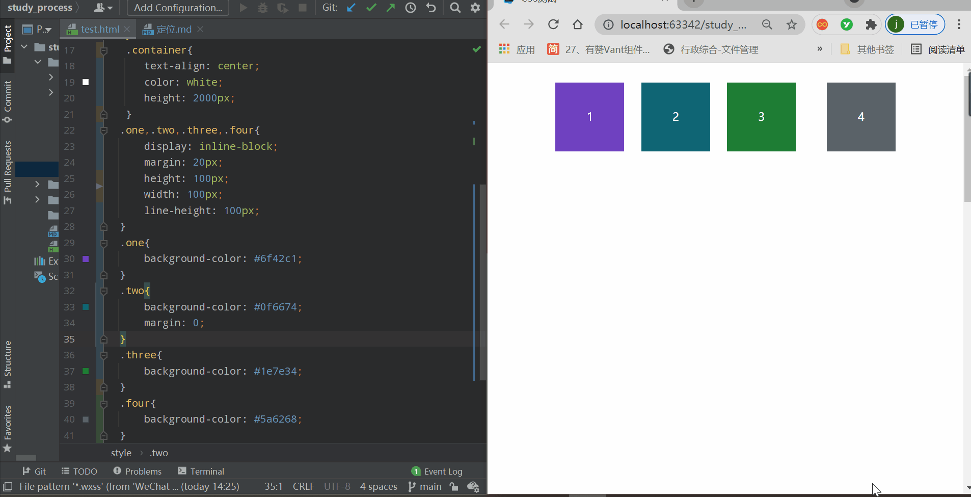
Task: Close the test.html editor tab
Action: [127, 29]
